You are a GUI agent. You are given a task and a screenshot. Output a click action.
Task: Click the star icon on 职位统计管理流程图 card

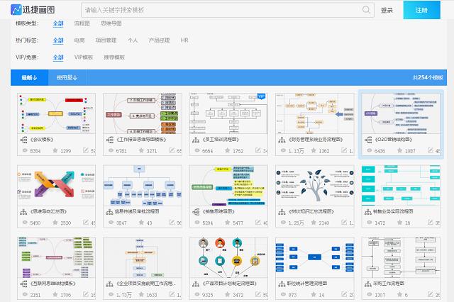314,294
